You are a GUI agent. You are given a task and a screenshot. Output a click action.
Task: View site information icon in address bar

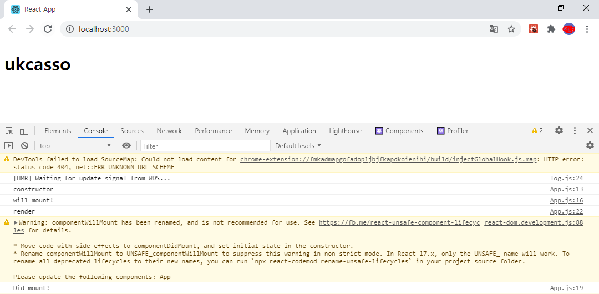[69, 29]
